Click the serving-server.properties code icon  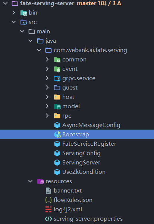coord(48,219)
